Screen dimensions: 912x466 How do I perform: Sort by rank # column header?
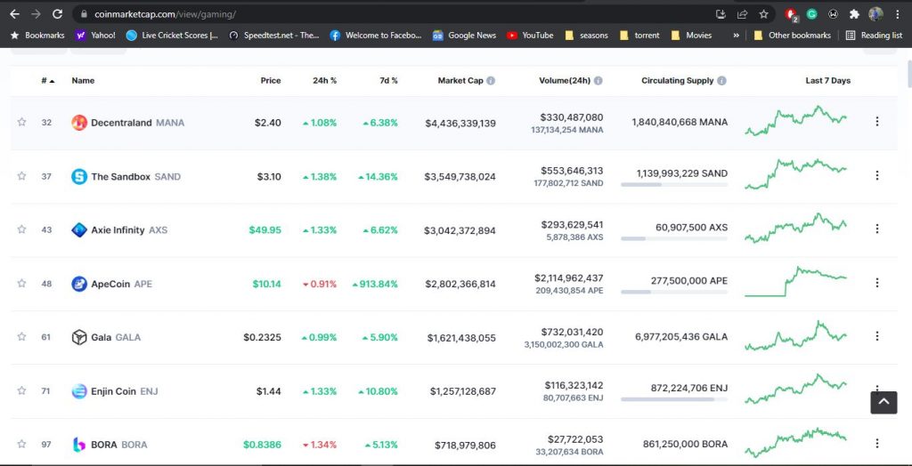48,81
